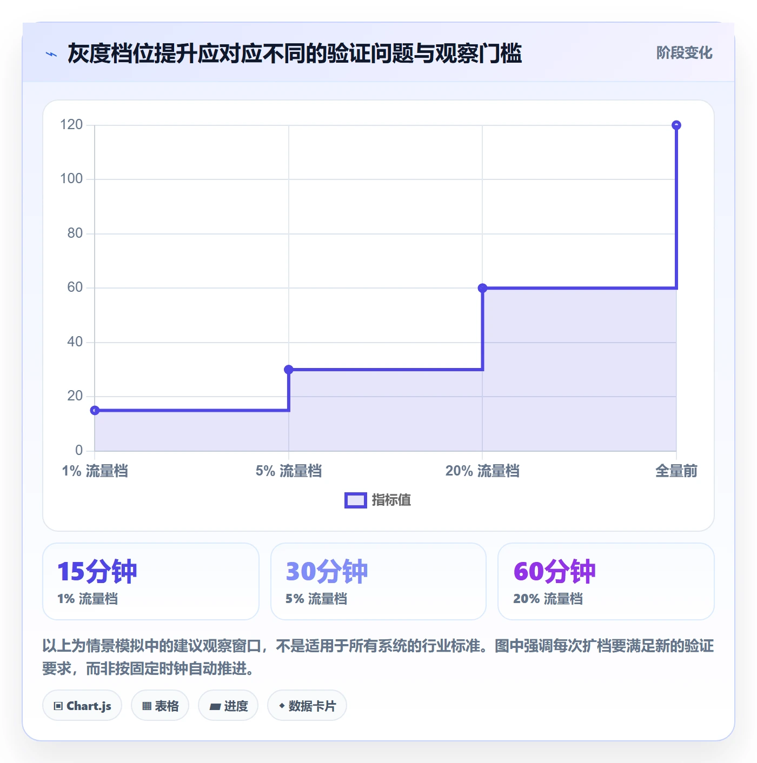This screenshot has width=757, height=763.
Task: Click the x-axis label 5% 流量档
Action: coord(289,471)
